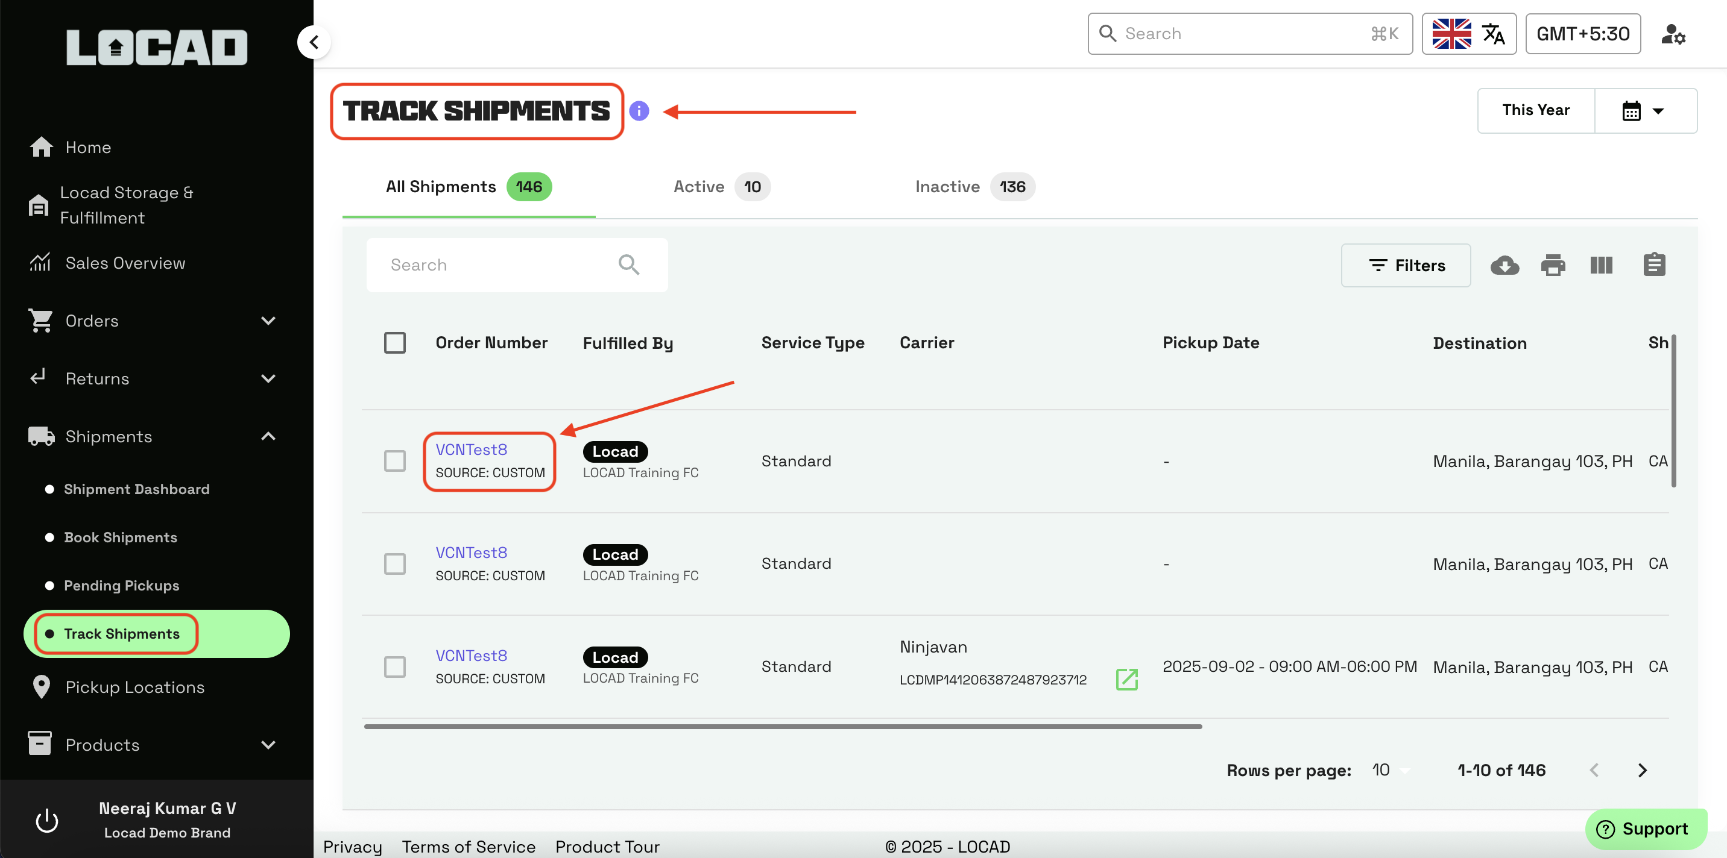Screen dimensions: 1727x858
Task: Open the second VCNTest8 order link
Action: [472, 553]
